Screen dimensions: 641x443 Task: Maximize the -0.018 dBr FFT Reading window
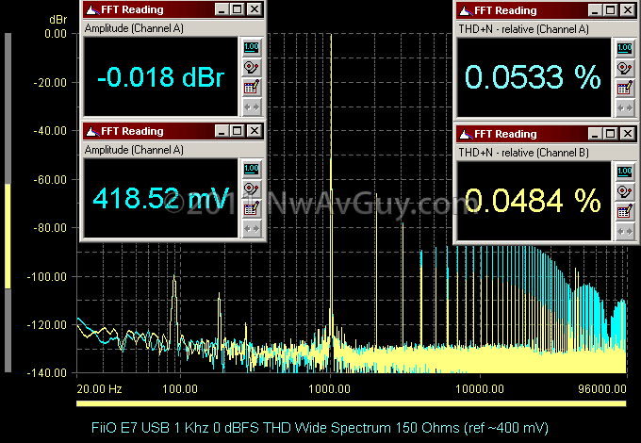click(x=238, y=9)
